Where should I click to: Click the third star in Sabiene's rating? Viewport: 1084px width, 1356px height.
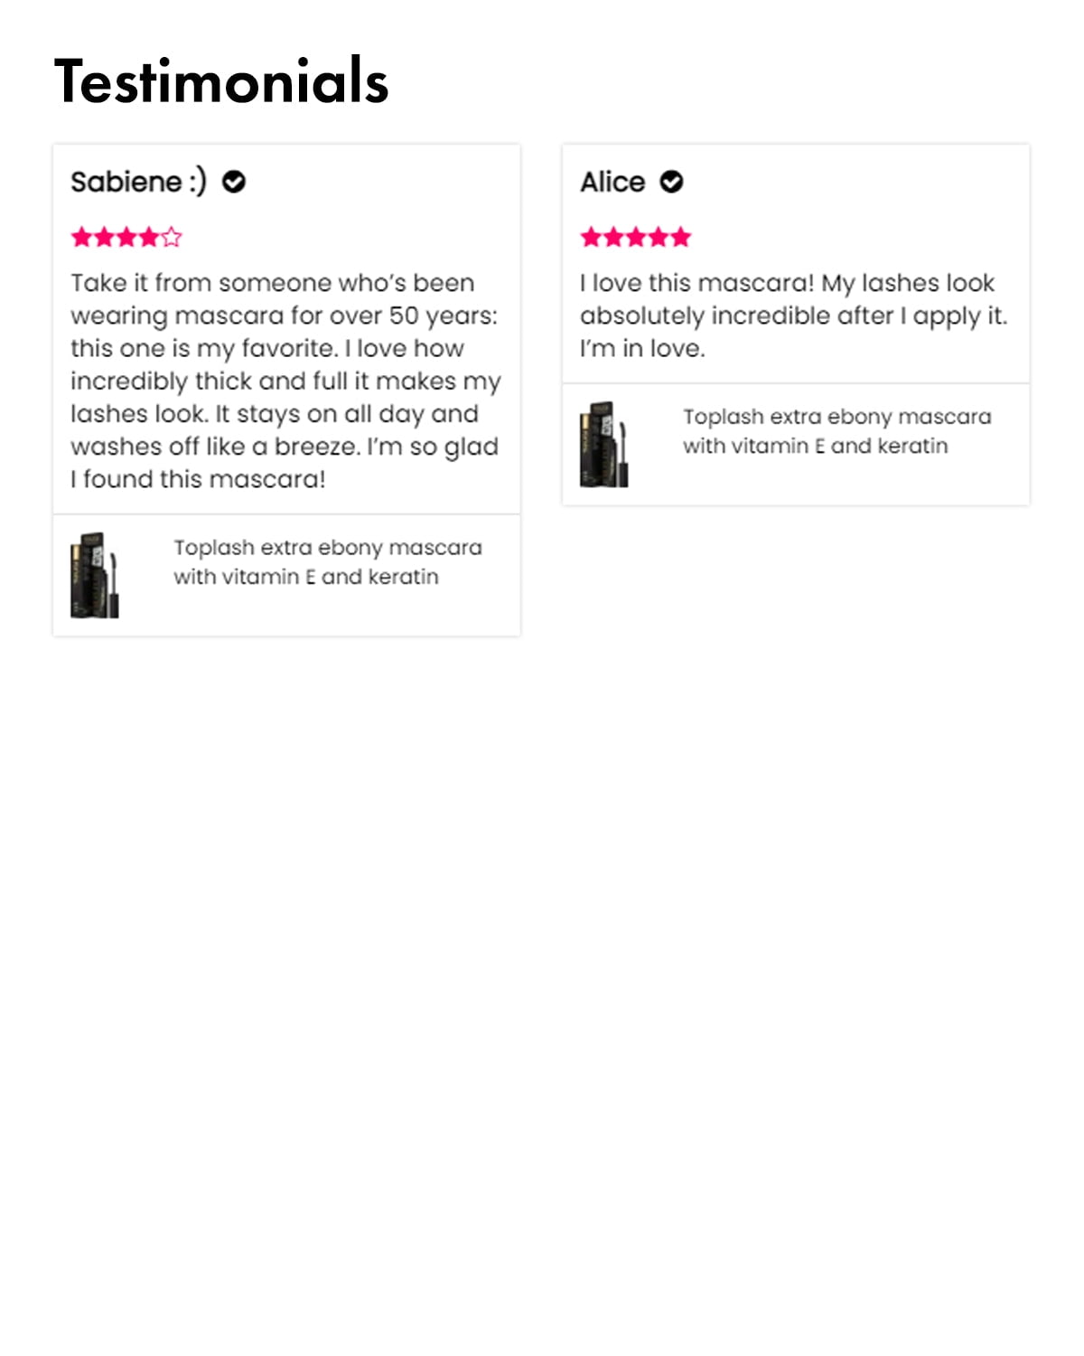click(x=126, y=238)
